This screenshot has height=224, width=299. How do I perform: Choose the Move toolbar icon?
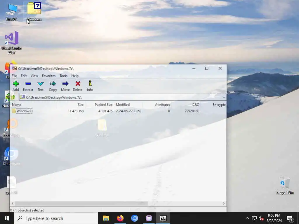tap(65, 86)
